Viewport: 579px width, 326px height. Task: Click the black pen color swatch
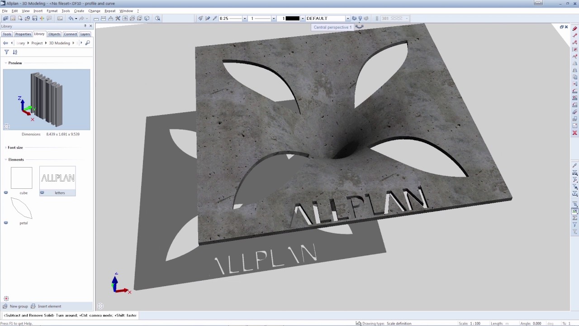coord(292,19)
